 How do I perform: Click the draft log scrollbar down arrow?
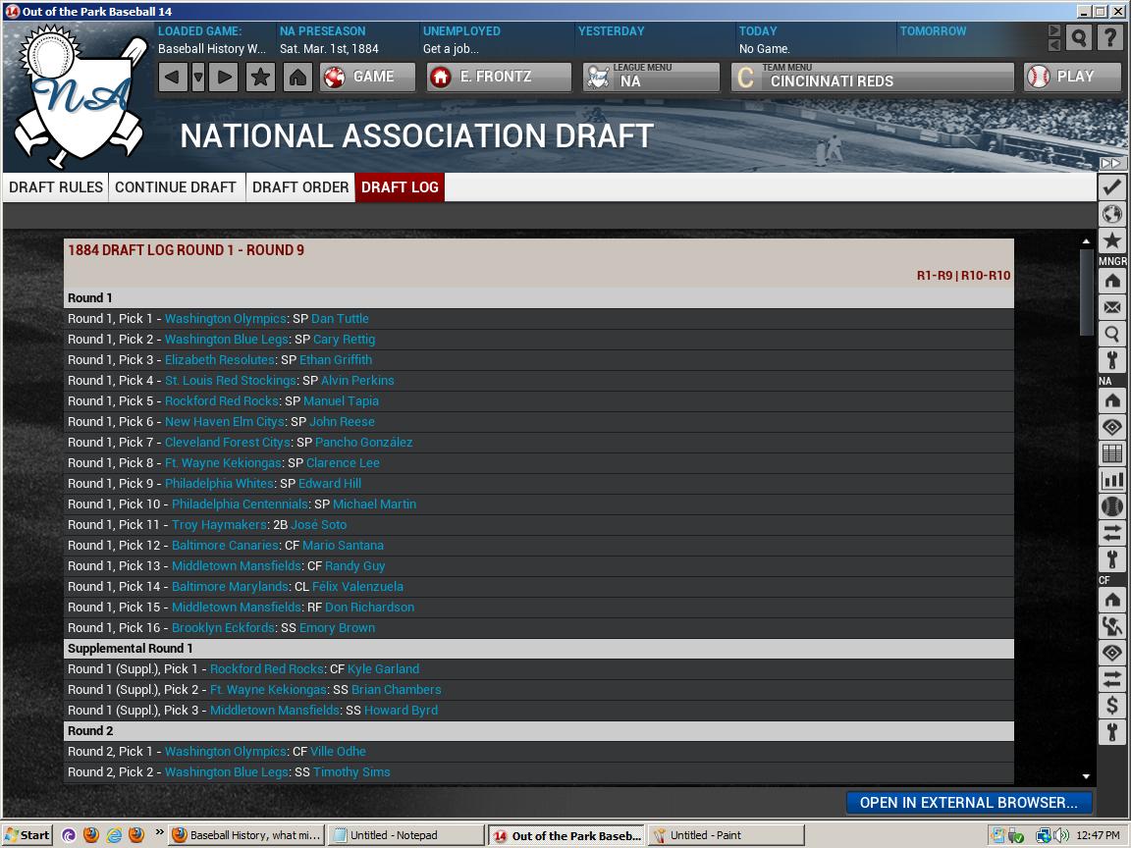(x=1087, y=775)
